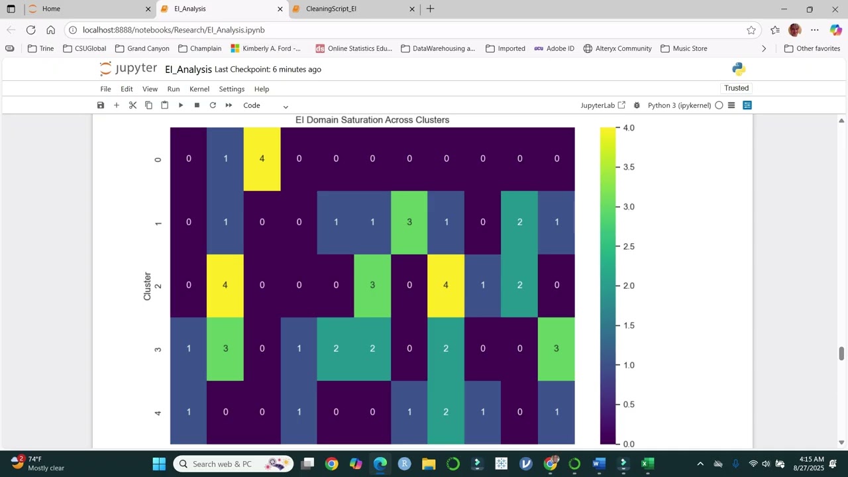This screenshot has width=848, height=477.
Task: Open the browser settings and more menu
Action: point(815,30)
